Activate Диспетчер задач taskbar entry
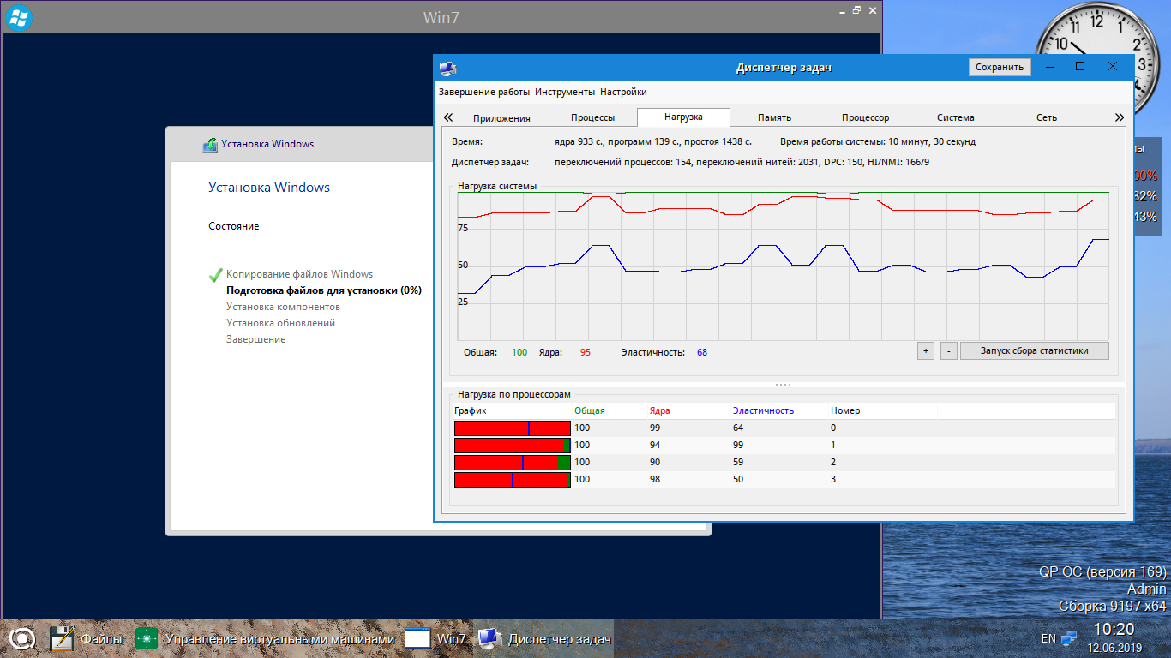The width and height of the screenshot is (1171, 658). [x=544, y=638]
